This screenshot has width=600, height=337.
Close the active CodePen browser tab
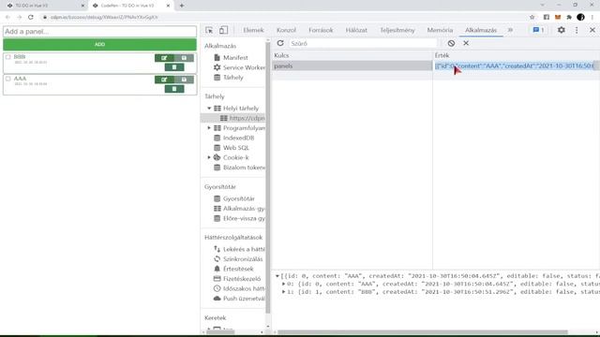(168, 6)
